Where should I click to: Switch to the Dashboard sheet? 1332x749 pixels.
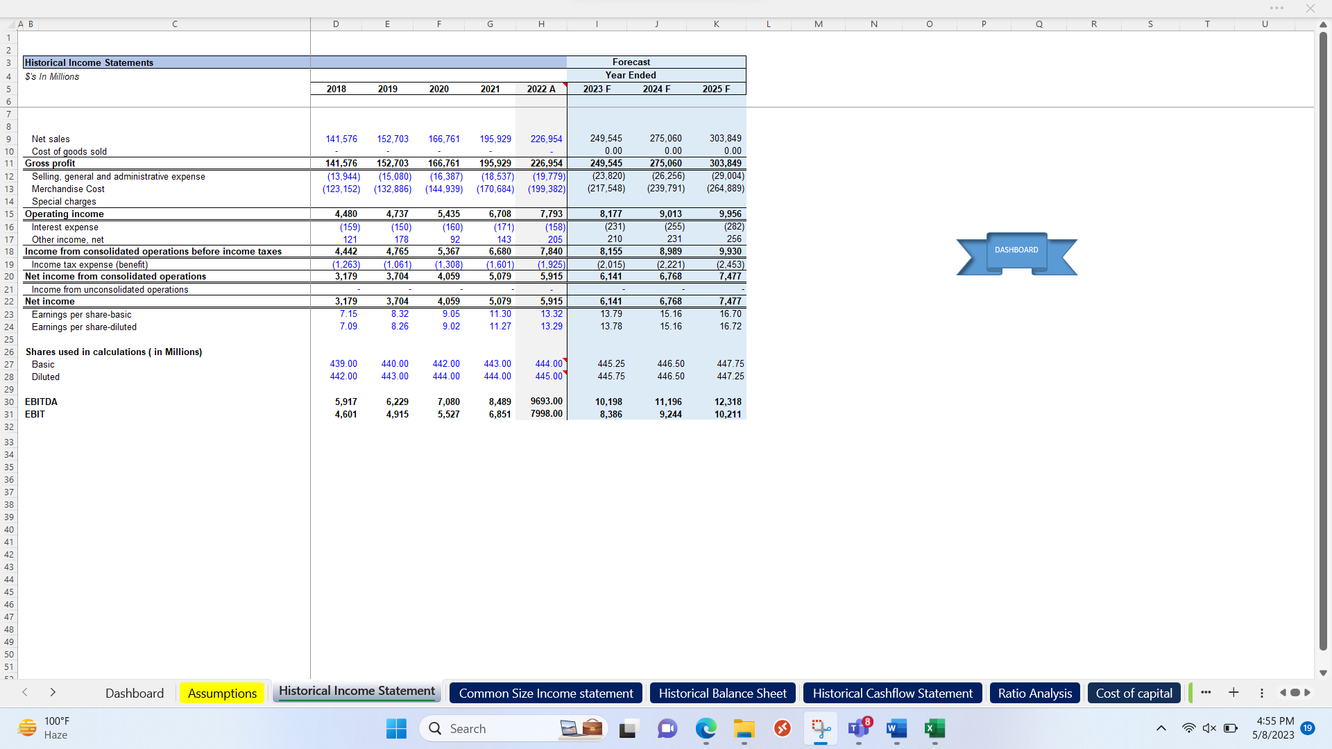pos(135,693)
